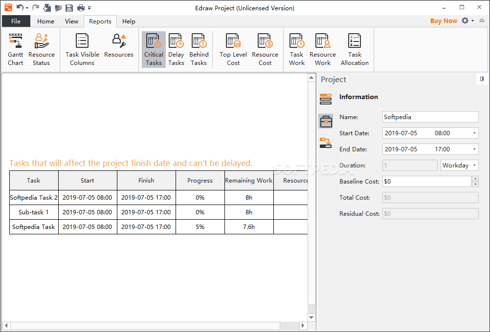The height and width of the screenshot is (332, 490).
Task: Click the Edraw Project app logo
Action: 8,7
